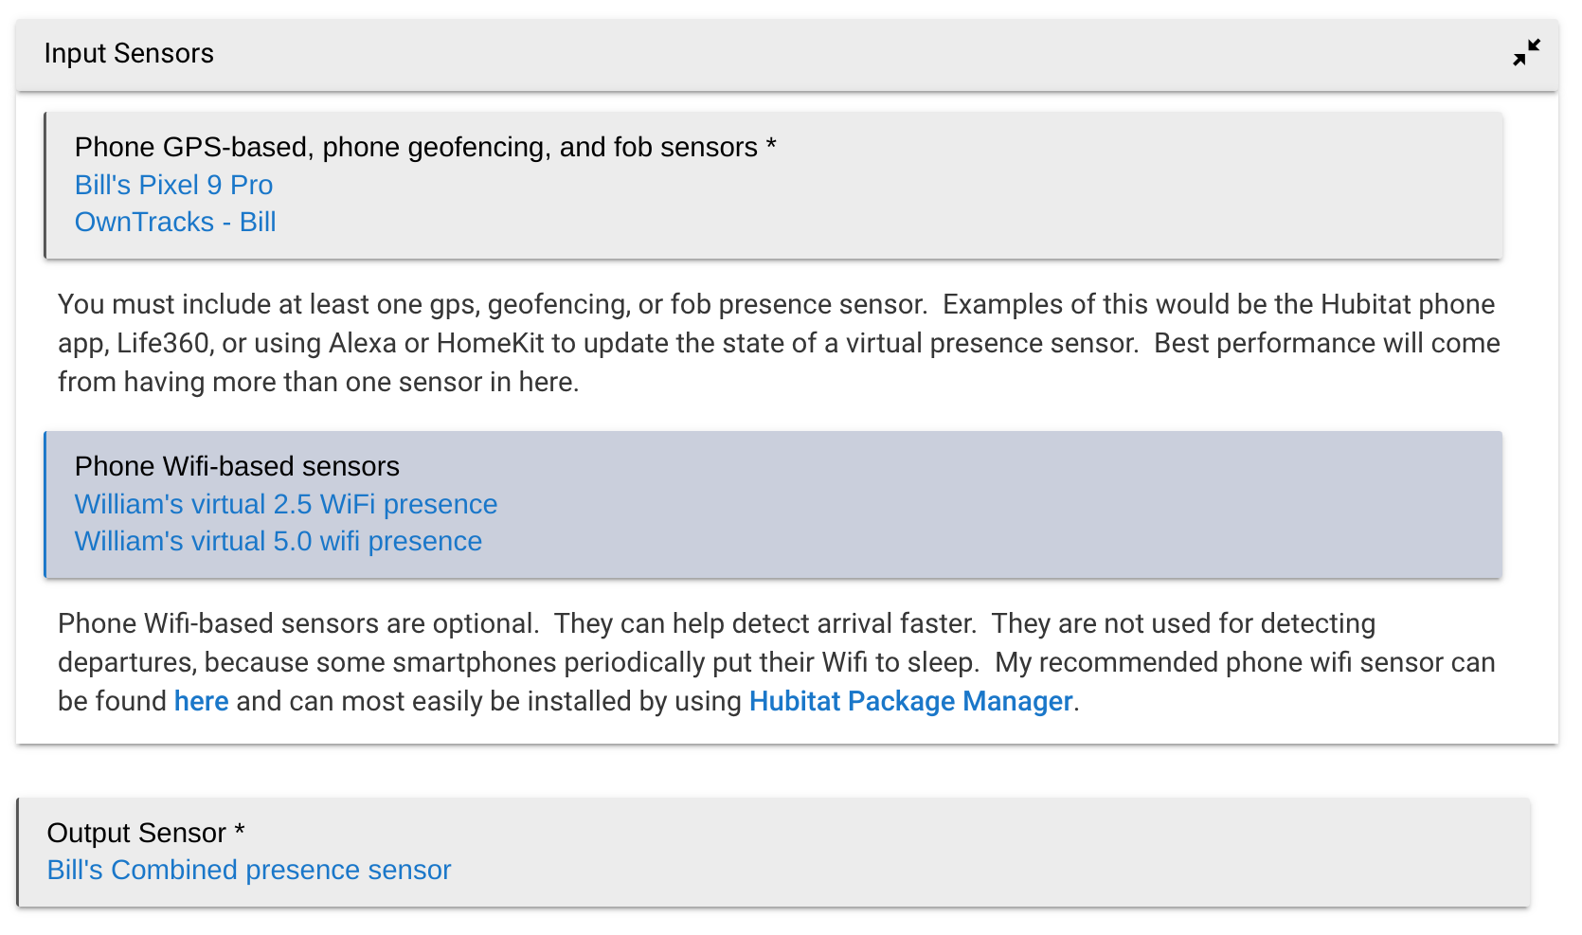Choose William's virtual 5.0 wifi presence
Viewport: 1582px width, 935px height.
(278, 541)
